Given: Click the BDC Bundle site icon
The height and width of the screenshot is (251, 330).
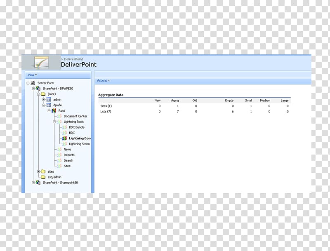Looking at the screenshot, I should [65, 127].
